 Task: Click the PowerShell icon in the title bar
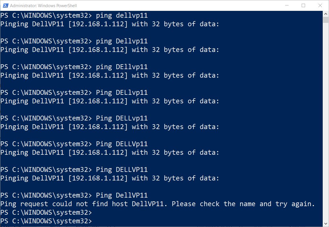click(x=5, y=5)
